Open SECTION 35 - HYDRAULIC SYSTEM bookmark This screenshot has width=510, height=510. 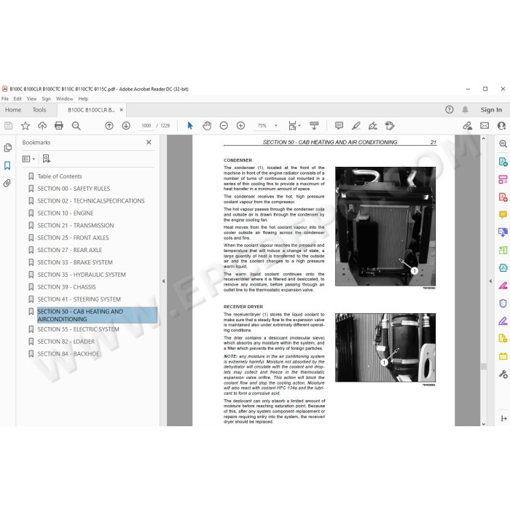[82, 275]
